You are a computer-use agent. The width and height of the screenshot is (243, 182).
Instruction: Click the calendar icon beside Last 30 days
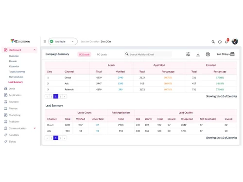click(232, 54)
